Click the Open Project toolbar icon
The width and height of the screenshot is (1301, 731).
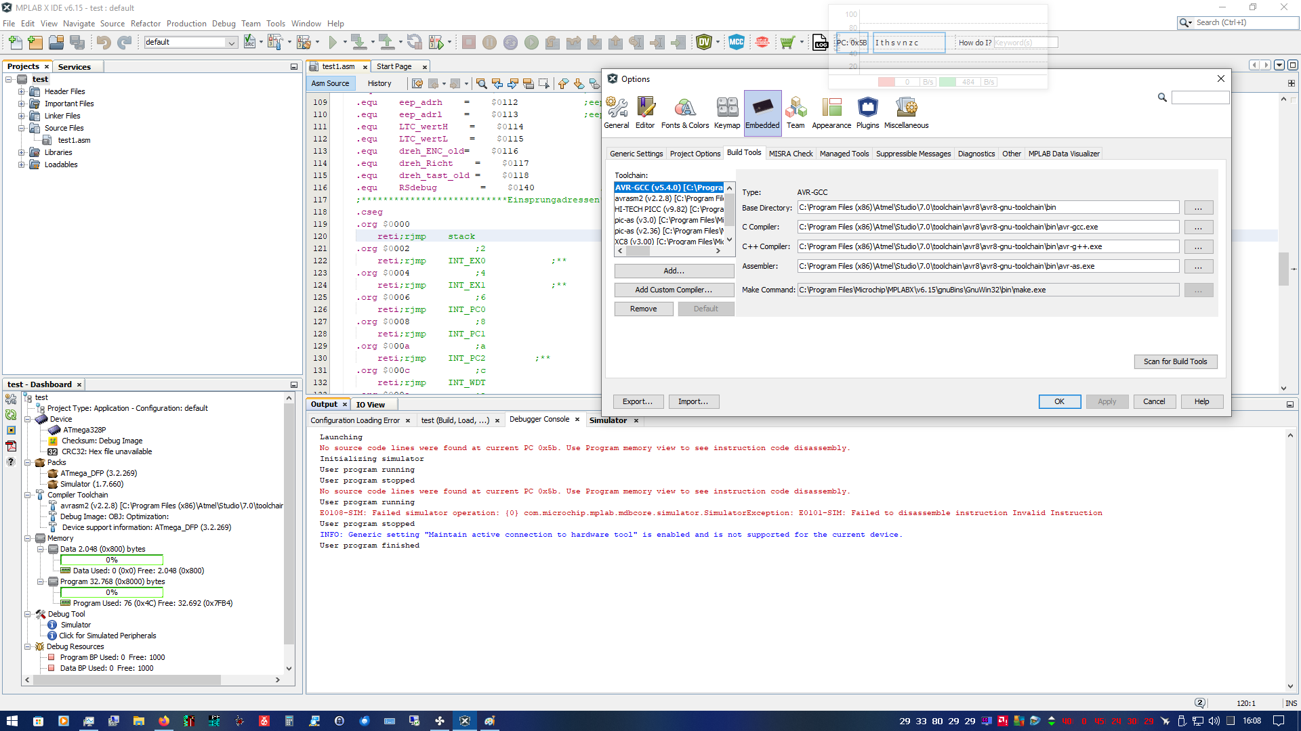(x=56, y=43)
